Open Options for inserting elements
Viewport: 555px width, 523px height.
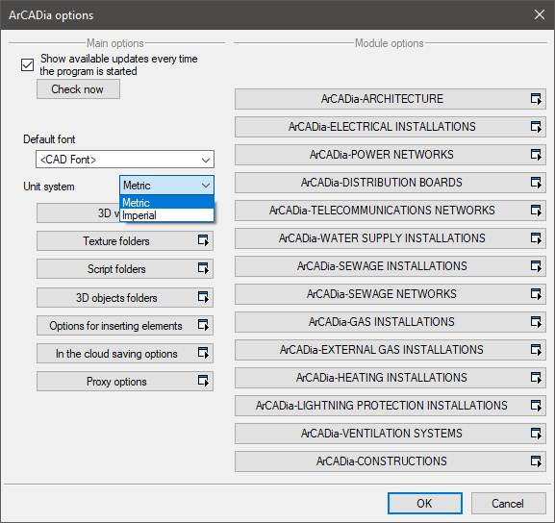point(125,326)
